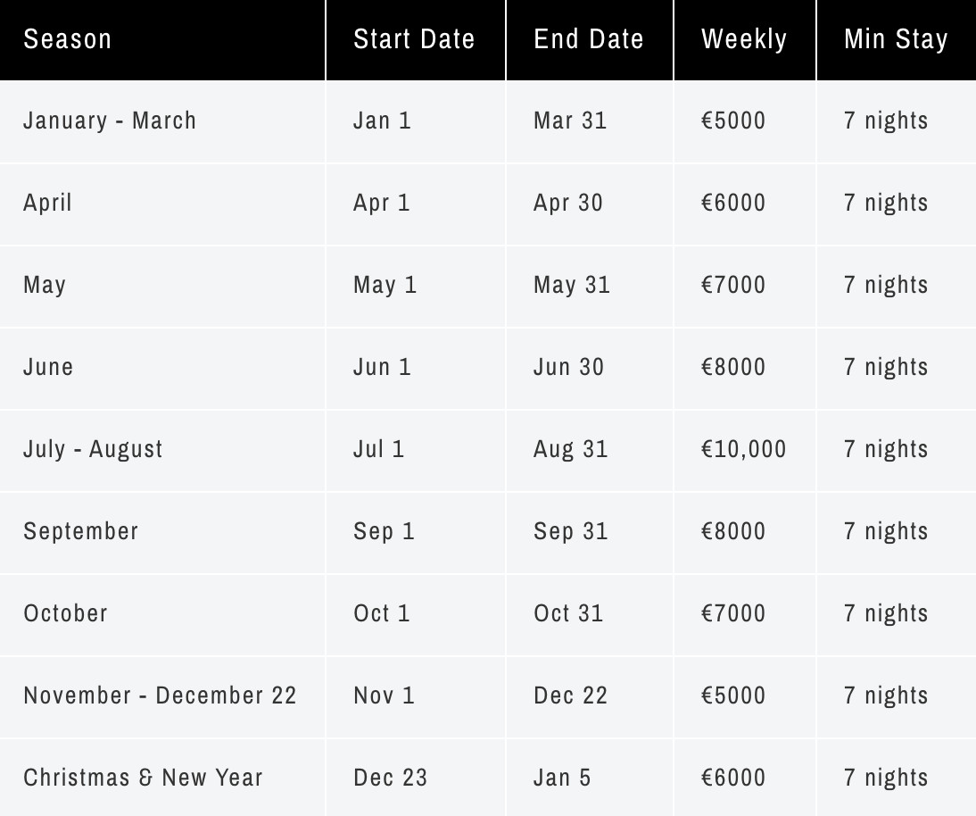Select the April season row label
Viewport: 976px width, 816px height.
click(x=48, y=203)
